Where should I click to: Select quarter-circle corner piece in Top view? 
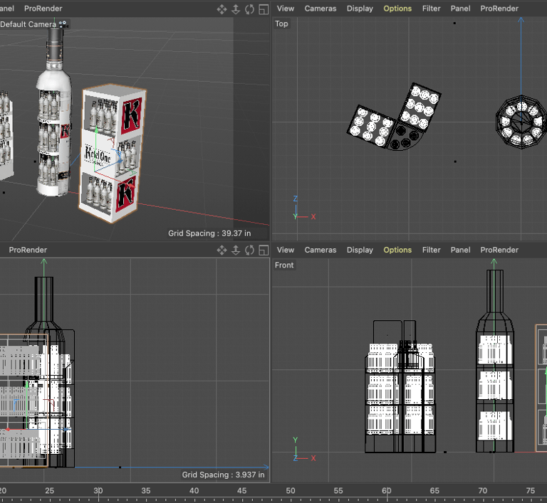point(405,138)
